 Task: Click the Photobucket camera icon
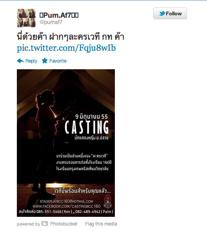(45, 224)
